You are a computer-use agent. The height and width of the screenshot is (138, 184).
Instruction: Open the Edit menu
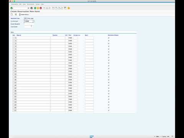[x=20, y=4]
